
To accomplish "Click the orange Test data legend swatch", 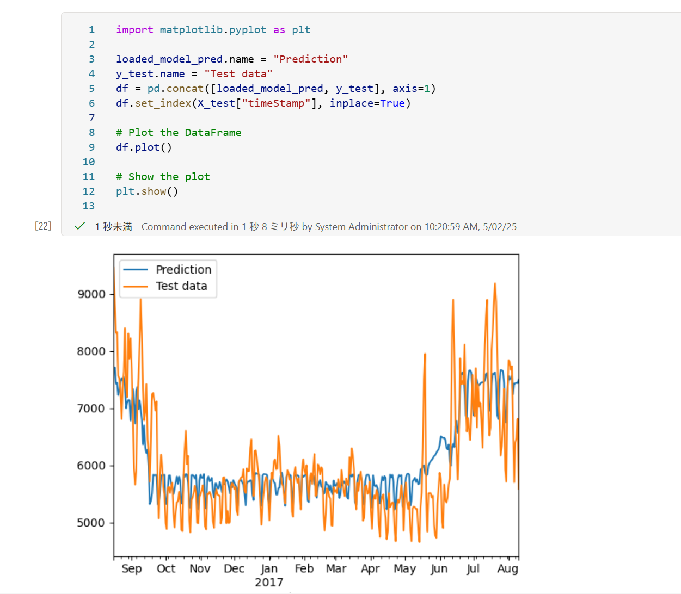I will click(136, 286).
